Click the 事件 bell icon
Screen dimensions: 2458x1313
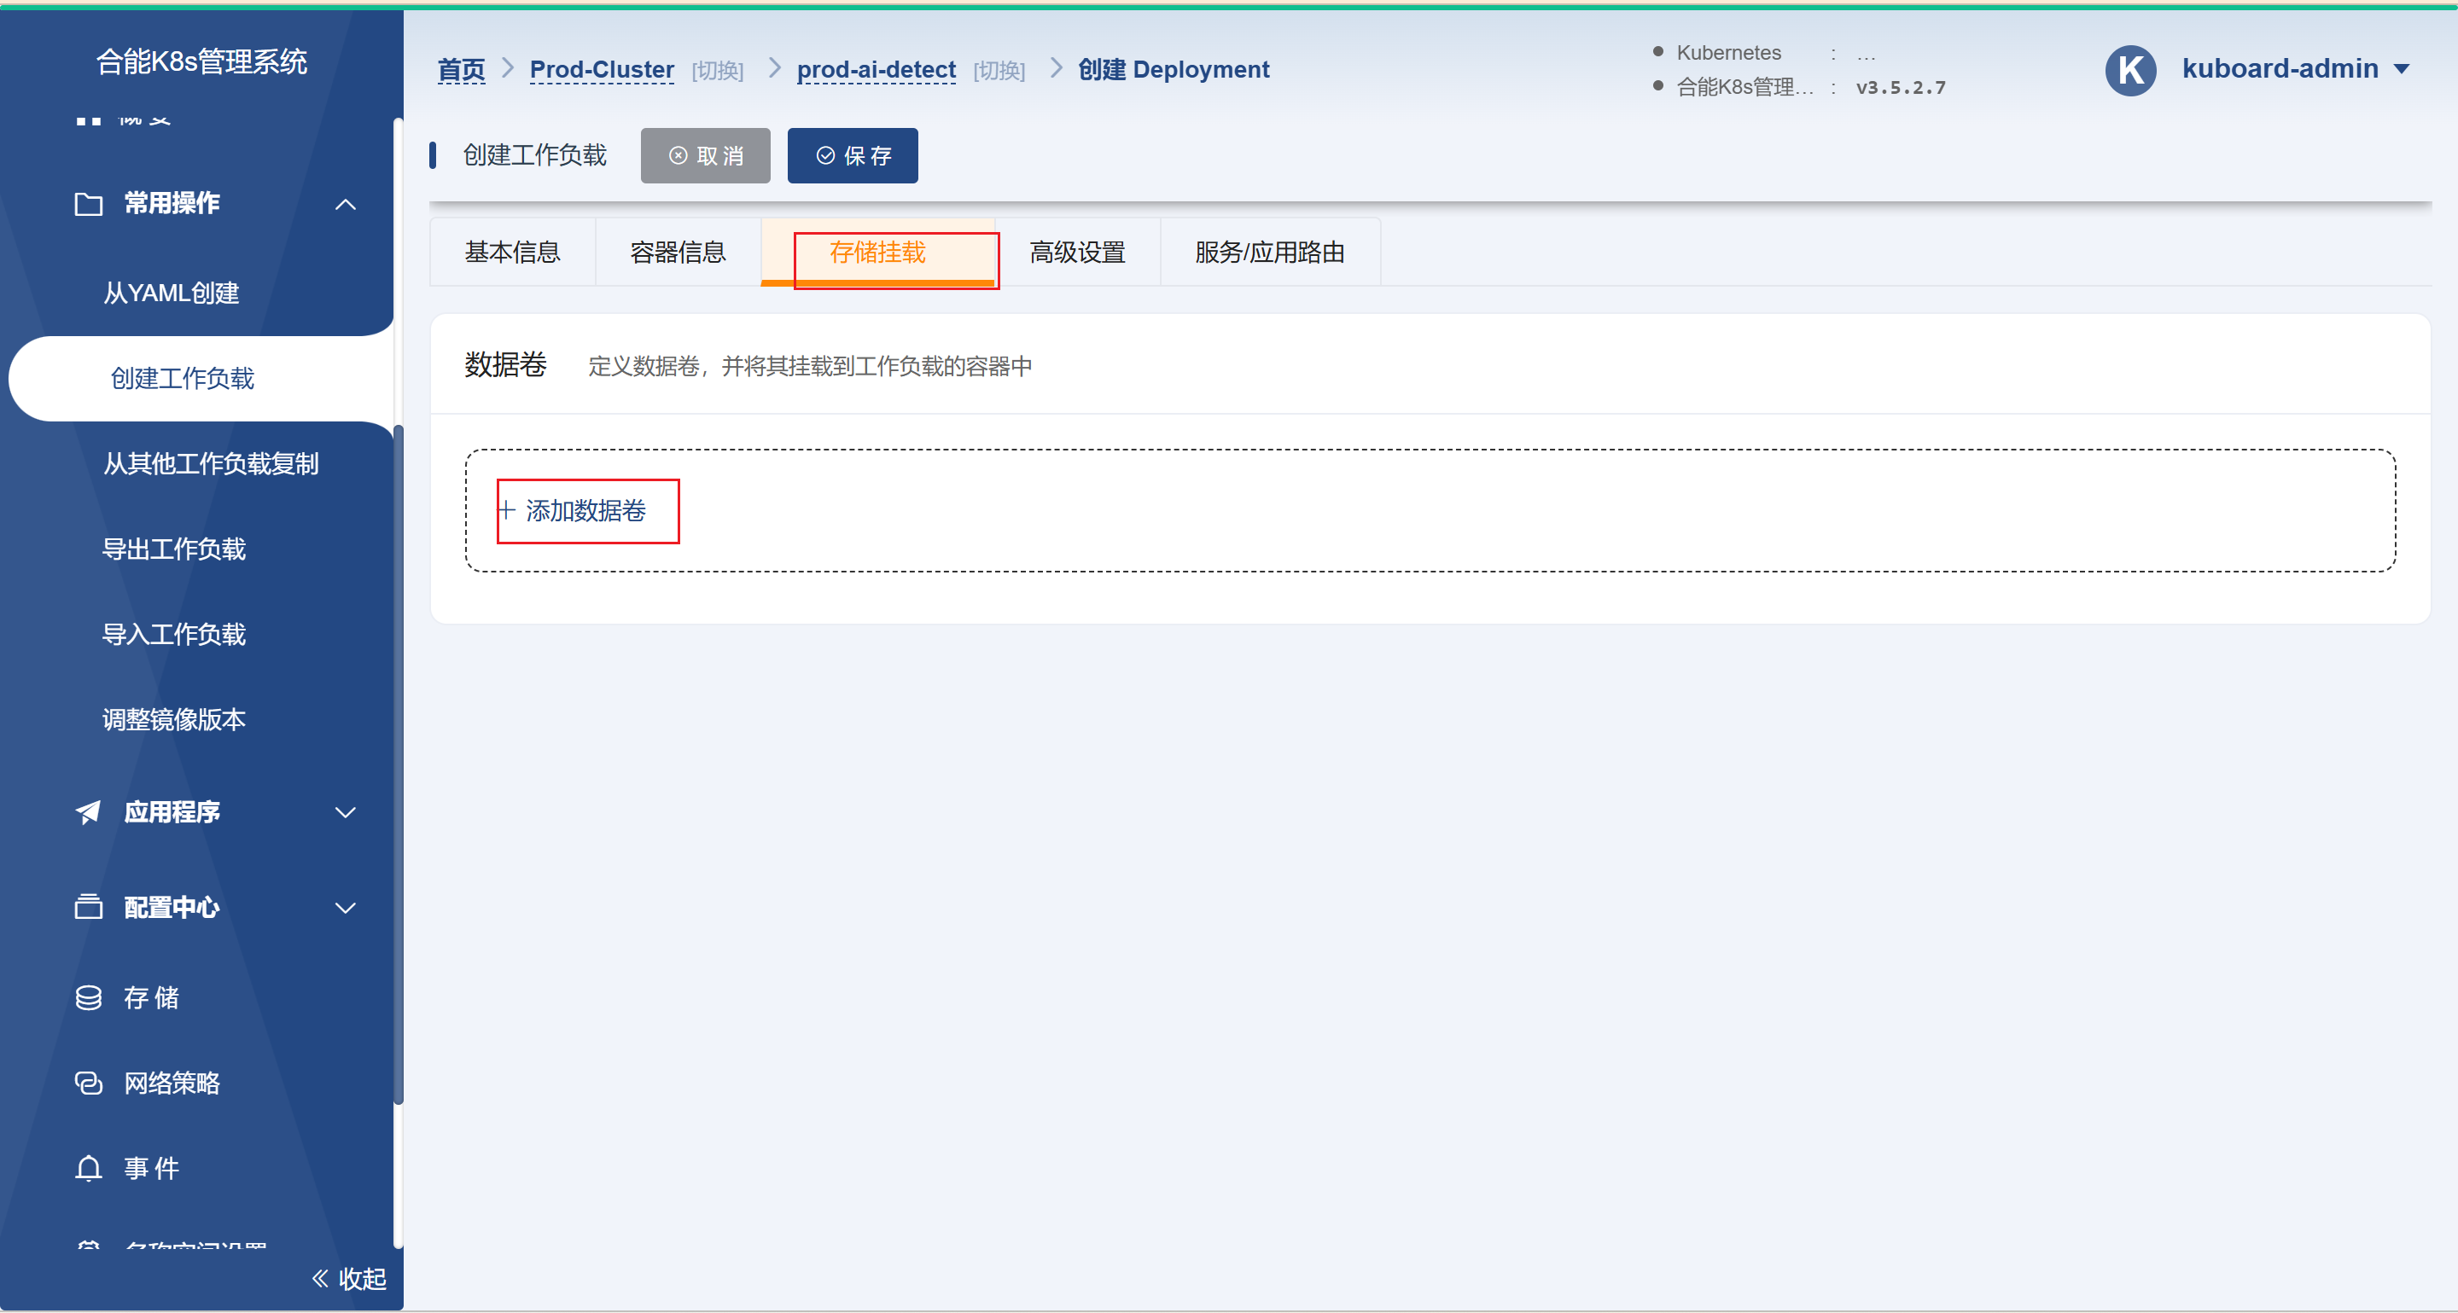(x=89, y=1167)
